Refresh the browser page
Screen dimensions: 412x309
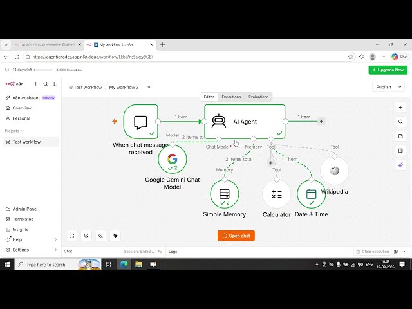17,57
